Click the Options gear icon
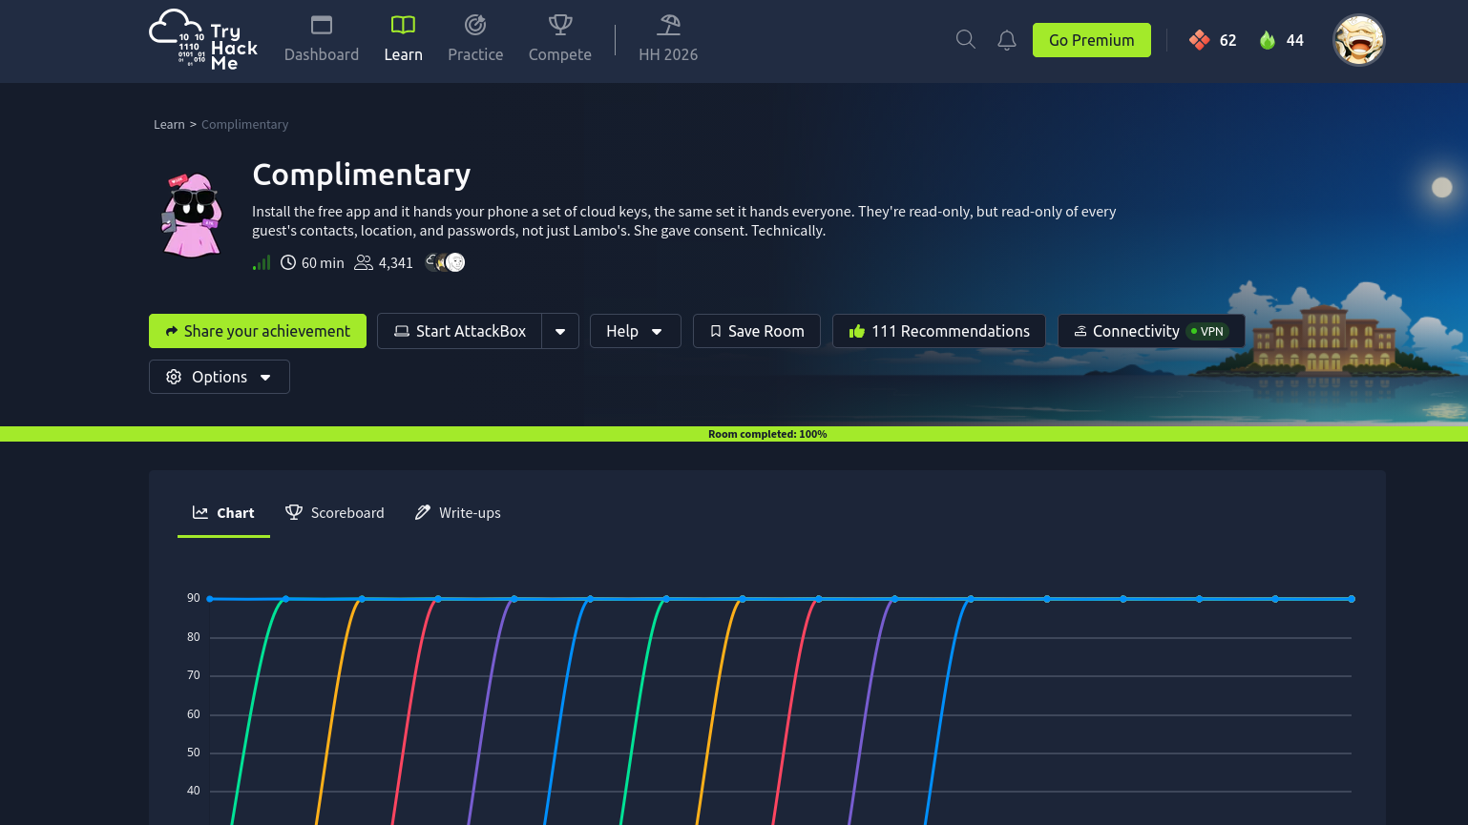1468x825 pixels. pyautogui.click(x=174, y=377)
